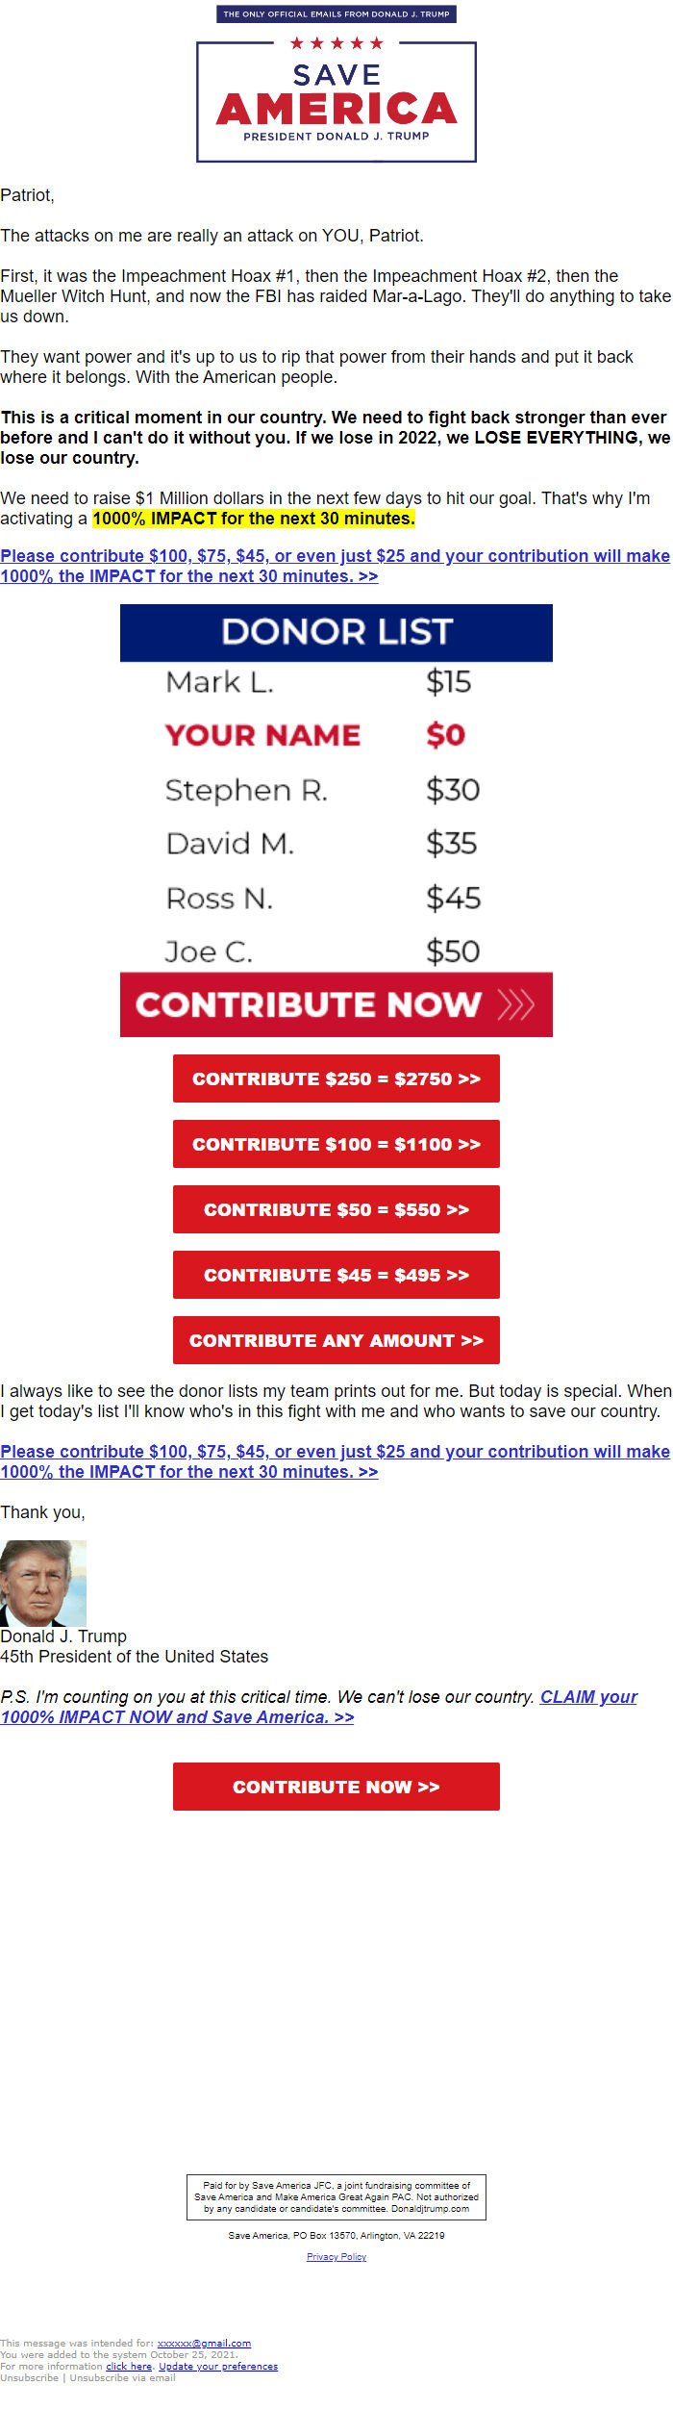Open 'Update your preferences' link
Image resolution: width=673 pixels, height=2410 pixels.
tap(218, 2366)
